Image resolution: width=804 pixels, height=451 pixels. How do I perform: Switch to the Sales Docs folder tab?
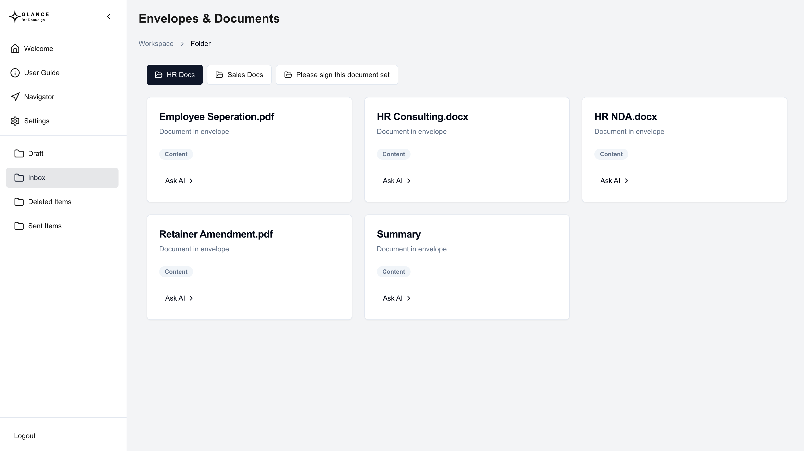point(239,75)
